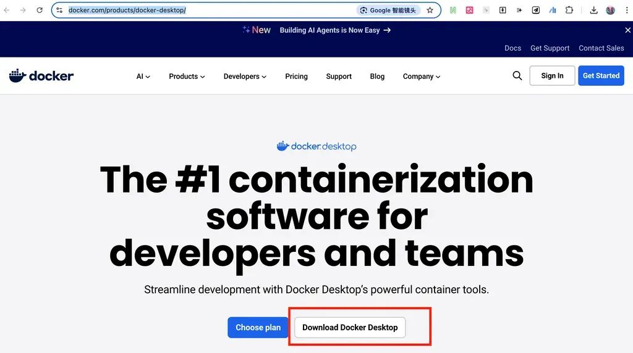Expand the Developers navigation dropdown
This screenshot has height=353, width=633.
(x=245, y=77)
